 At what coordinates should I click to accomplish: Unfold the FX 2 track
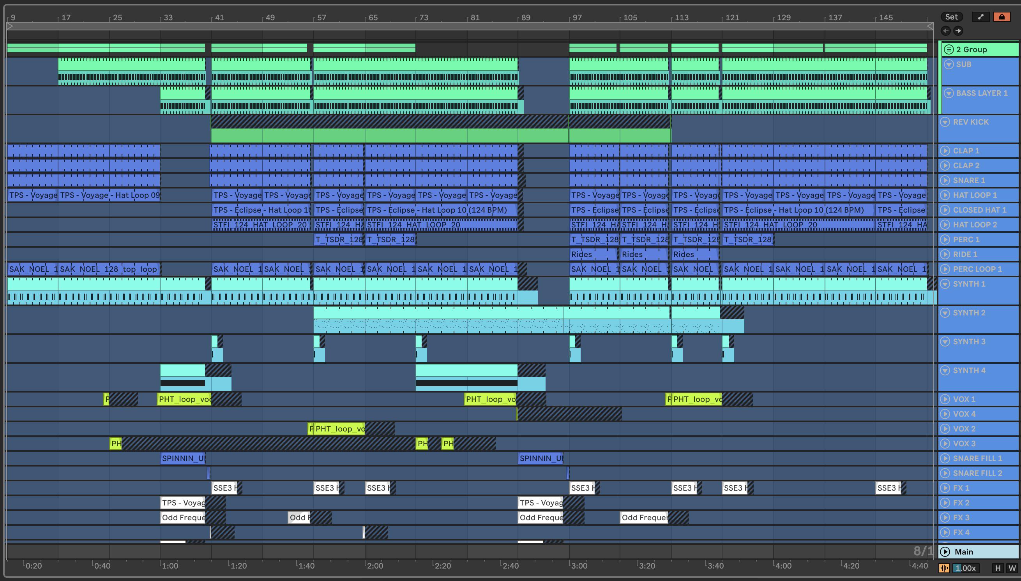pos(945,503)
